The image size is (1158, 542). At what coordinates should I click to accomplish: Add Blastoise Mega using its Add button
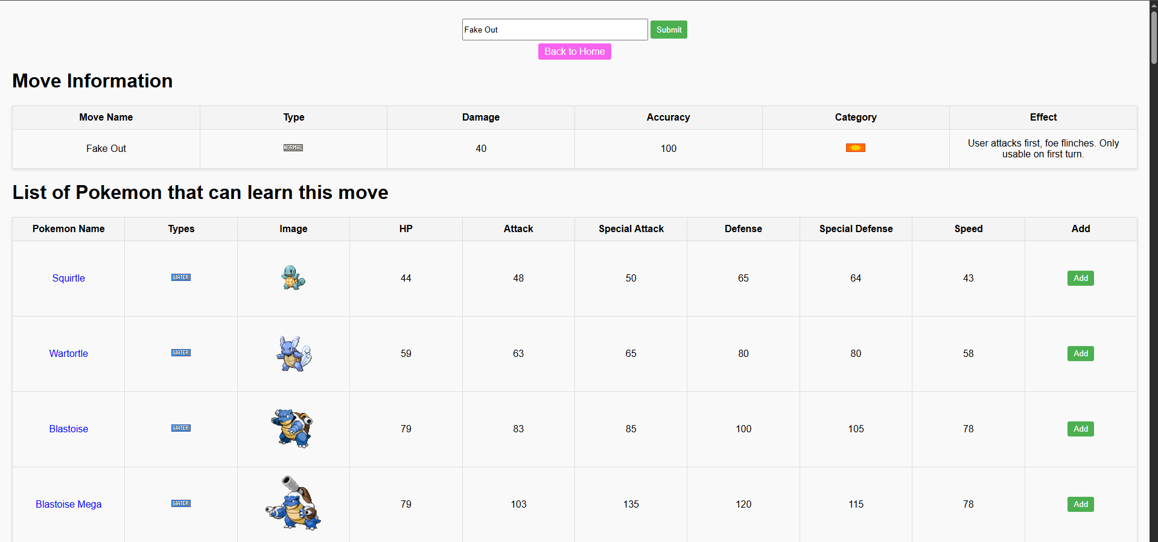pos(1080,504)
